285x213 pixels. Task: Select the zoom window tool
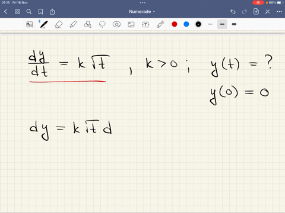(x=30, y=24)
